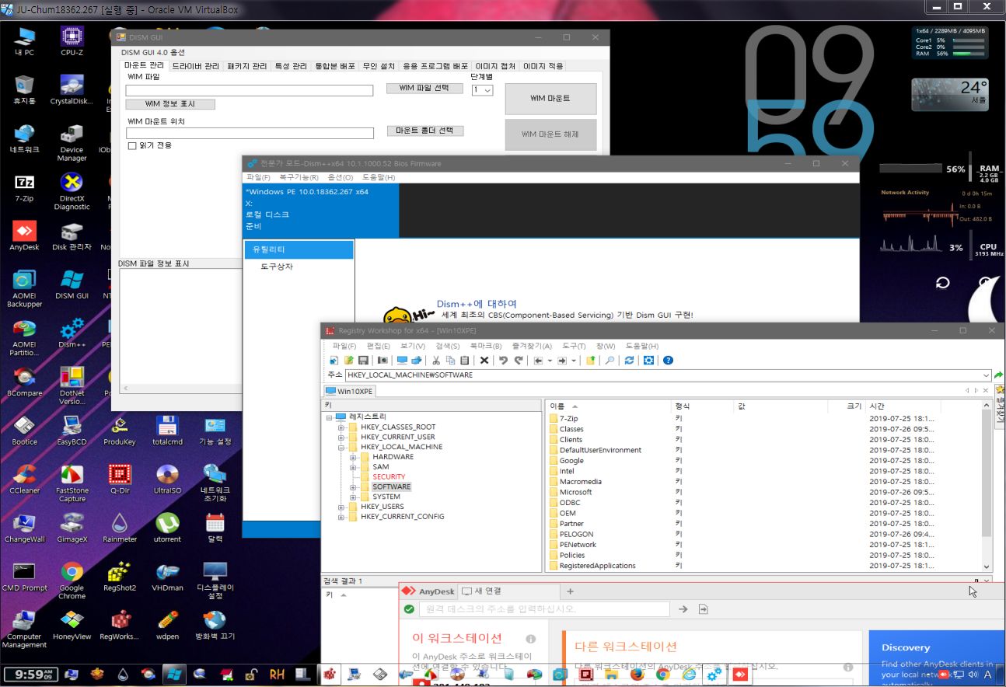
Task: Click the WIM 정보 표시 button
Action: coord(170,104)
